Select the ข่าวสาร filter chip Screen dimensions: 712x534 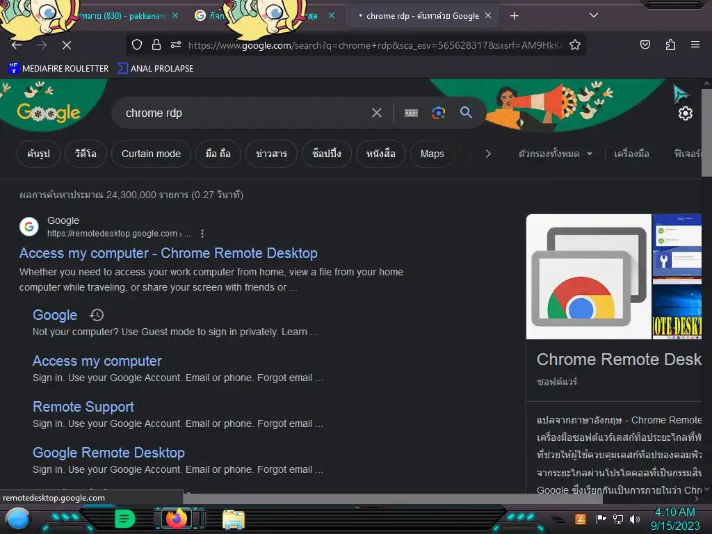click(271, 154)
